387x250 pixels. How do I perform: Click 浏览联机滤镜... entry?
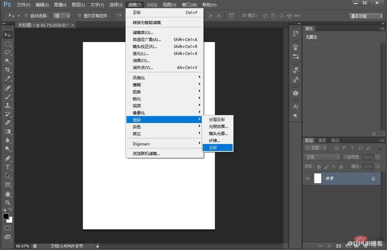[x=165, y=154]
